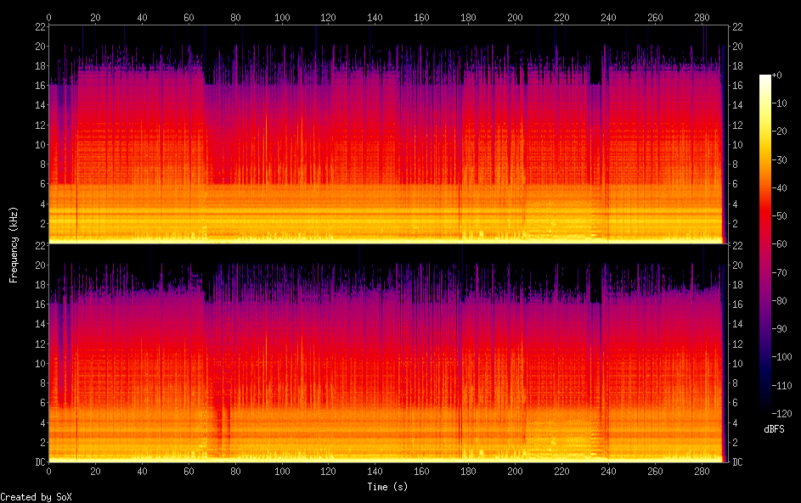
Task: Click the 16 kHz label left of the upper spectrogram
Action: pyautogui.click(x=38, y=85)
